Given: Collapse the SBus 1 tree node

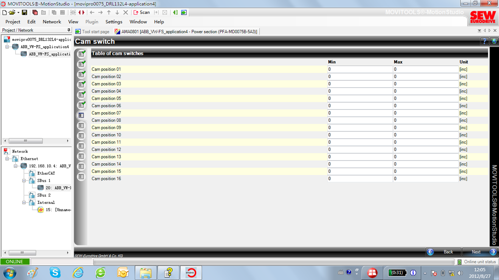Looking at the screenshot, I should coord(24,181).
